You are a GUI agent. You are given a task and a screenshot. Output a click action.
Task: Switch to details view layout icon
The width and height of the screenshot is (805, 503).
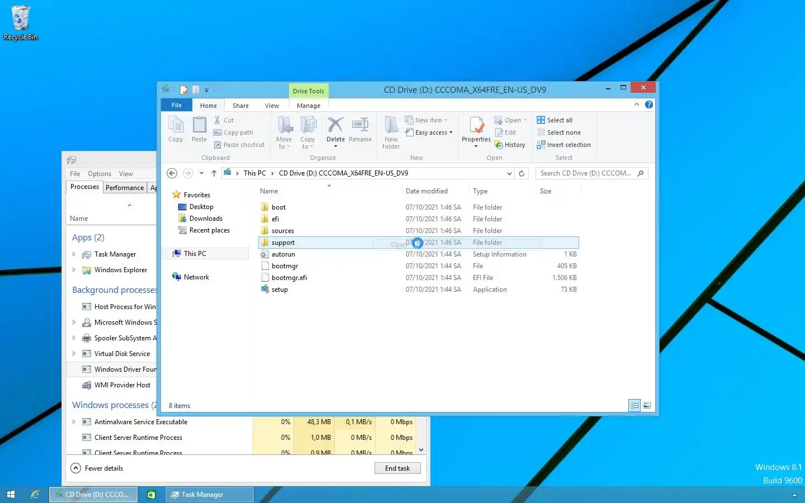[x=634, y=406]
